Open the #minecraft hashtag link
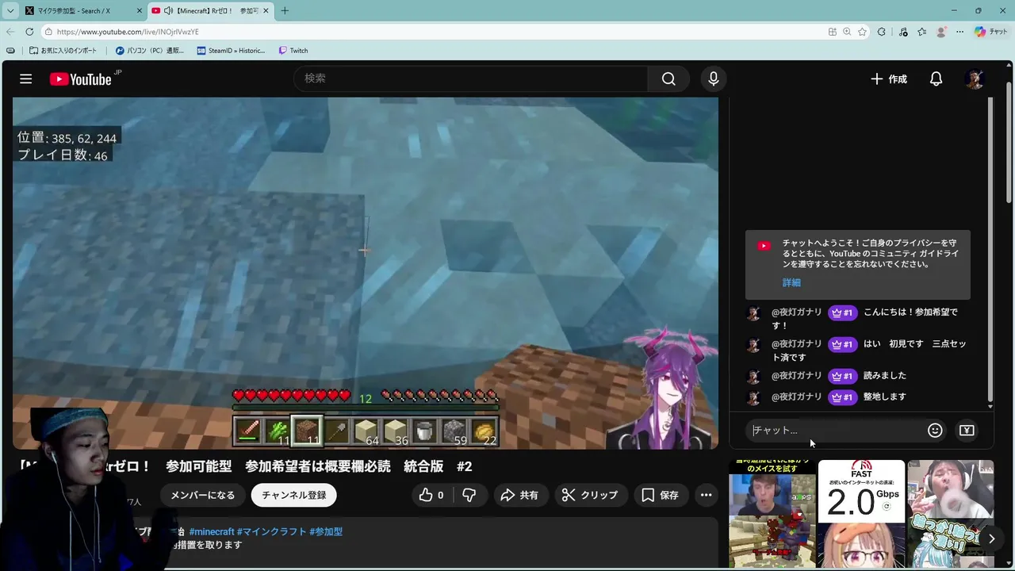This screenshot has width=1015, height=571. coord(212,531)
